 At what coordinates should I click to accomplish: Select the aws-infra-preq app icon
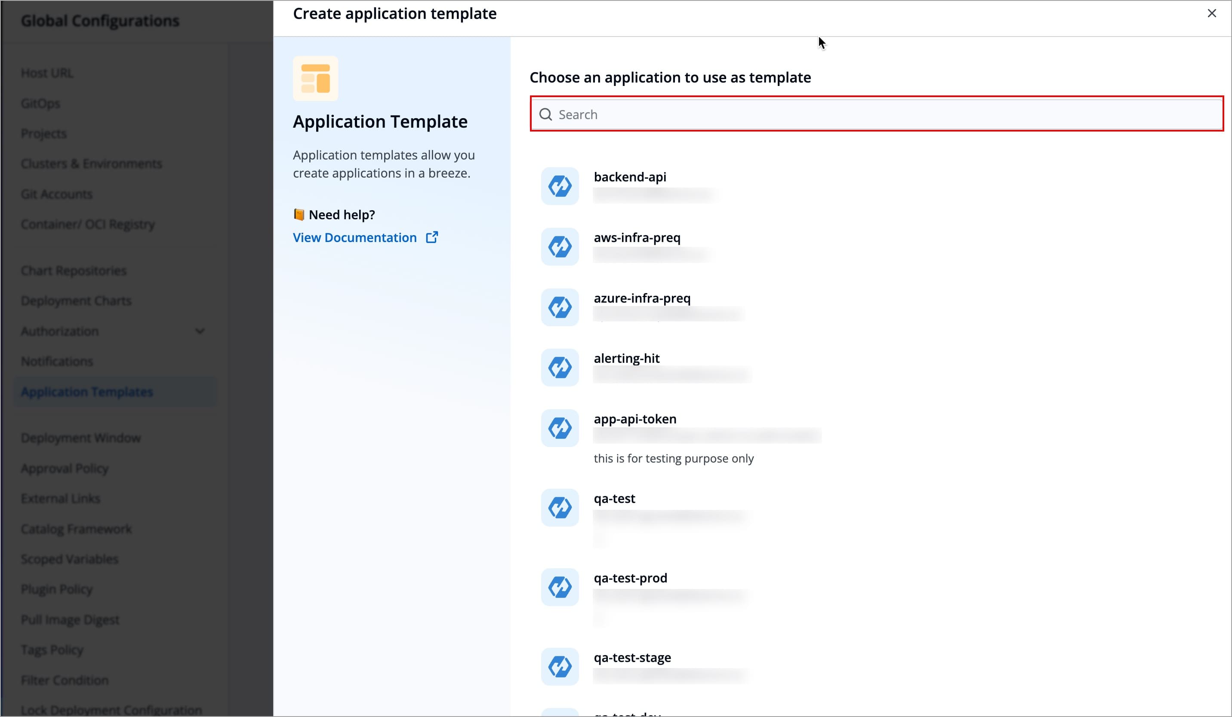(x=559, y=247)
